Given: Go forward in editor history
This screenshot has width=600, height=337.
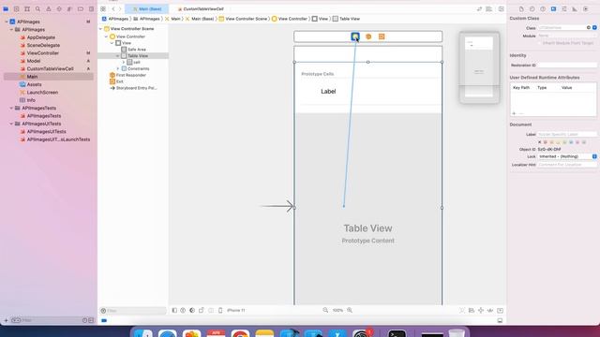Looking at the screenshot, I should tap(120, 8).
